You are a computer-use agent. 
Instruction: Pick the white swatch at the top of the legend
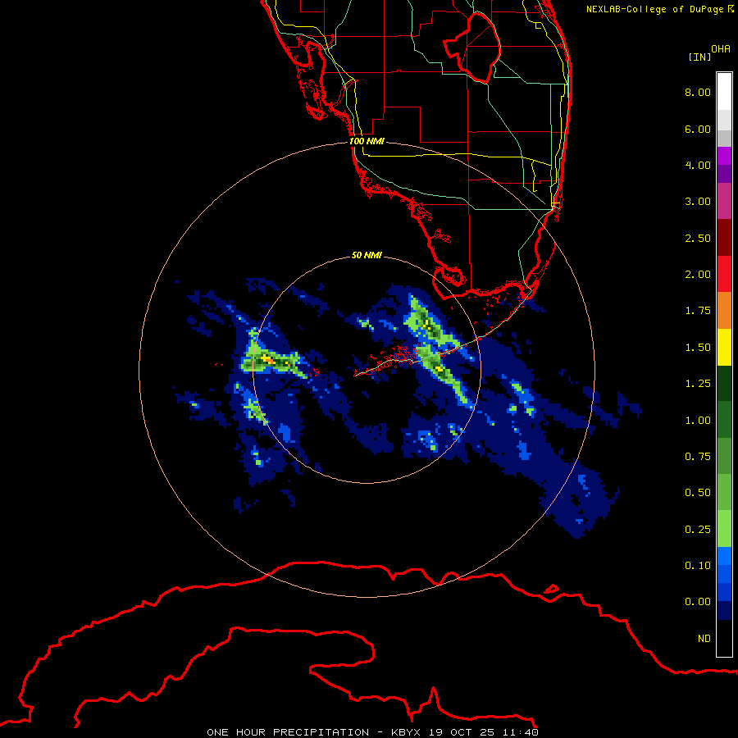click(x=724, y=91)
